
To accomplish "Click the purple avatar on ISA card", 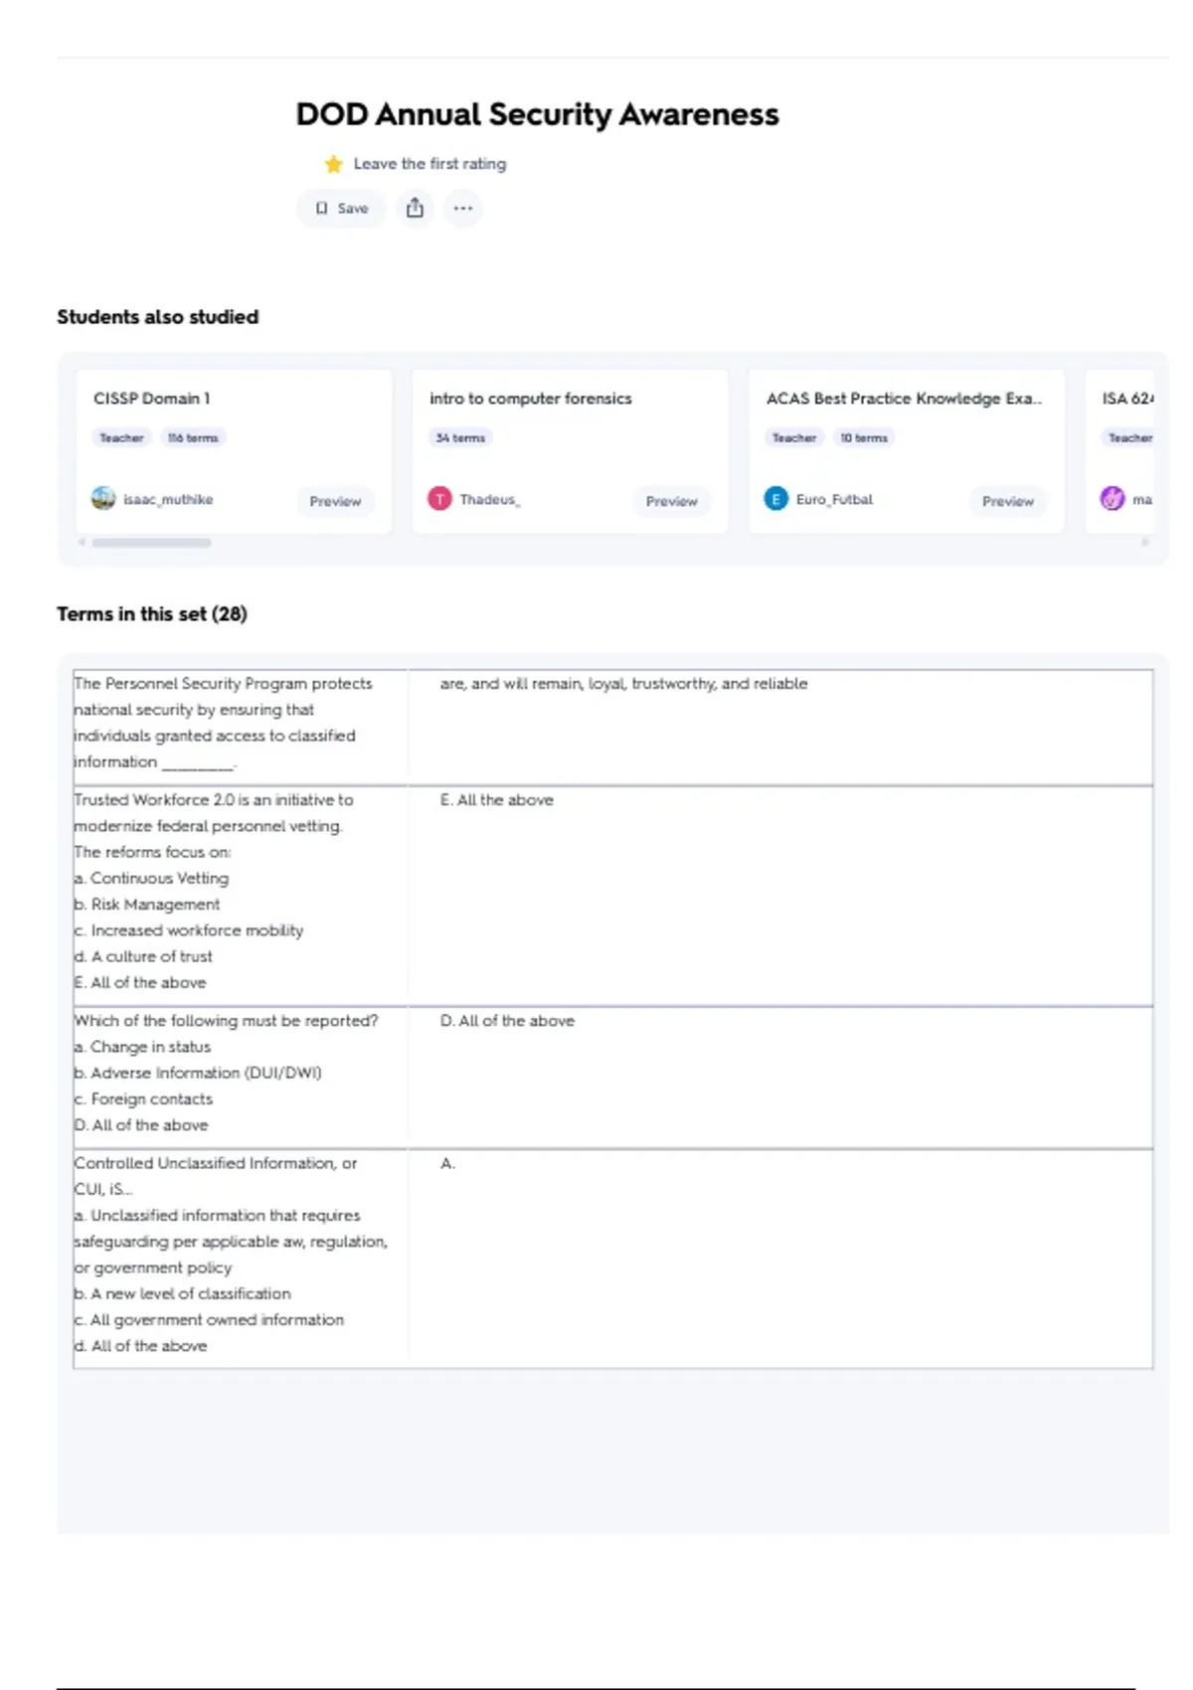I will tap(1112, 498).
